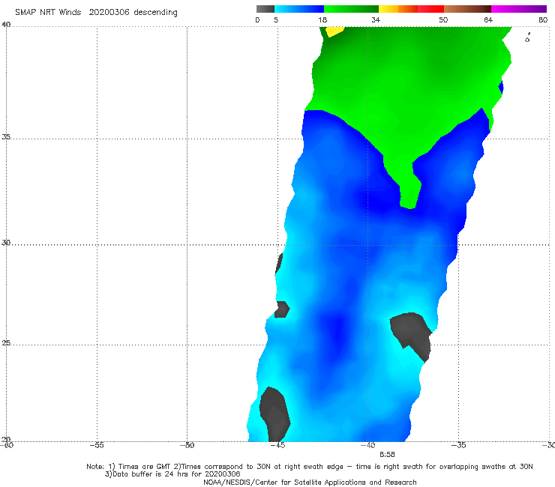Screen dimensions: 555x487
Task: Click the color bar label '50'
Action: tap(443, 19)
